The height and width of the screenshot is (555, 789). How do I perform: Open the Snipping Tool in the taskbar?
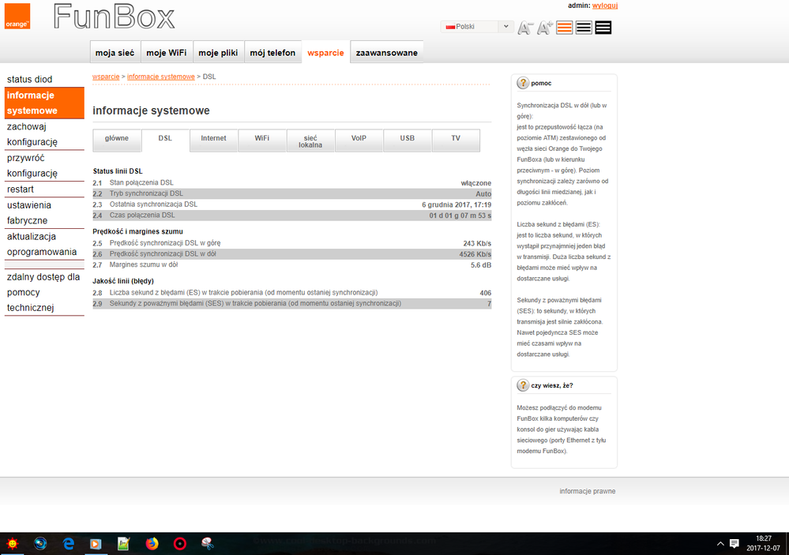207,543
